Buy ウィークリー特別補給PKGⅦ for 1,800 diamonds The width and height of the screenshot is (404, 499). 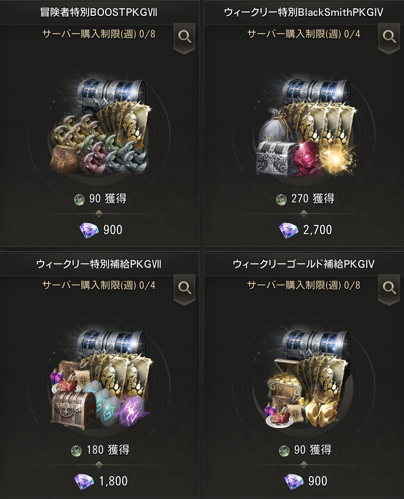tap(100, 481)
